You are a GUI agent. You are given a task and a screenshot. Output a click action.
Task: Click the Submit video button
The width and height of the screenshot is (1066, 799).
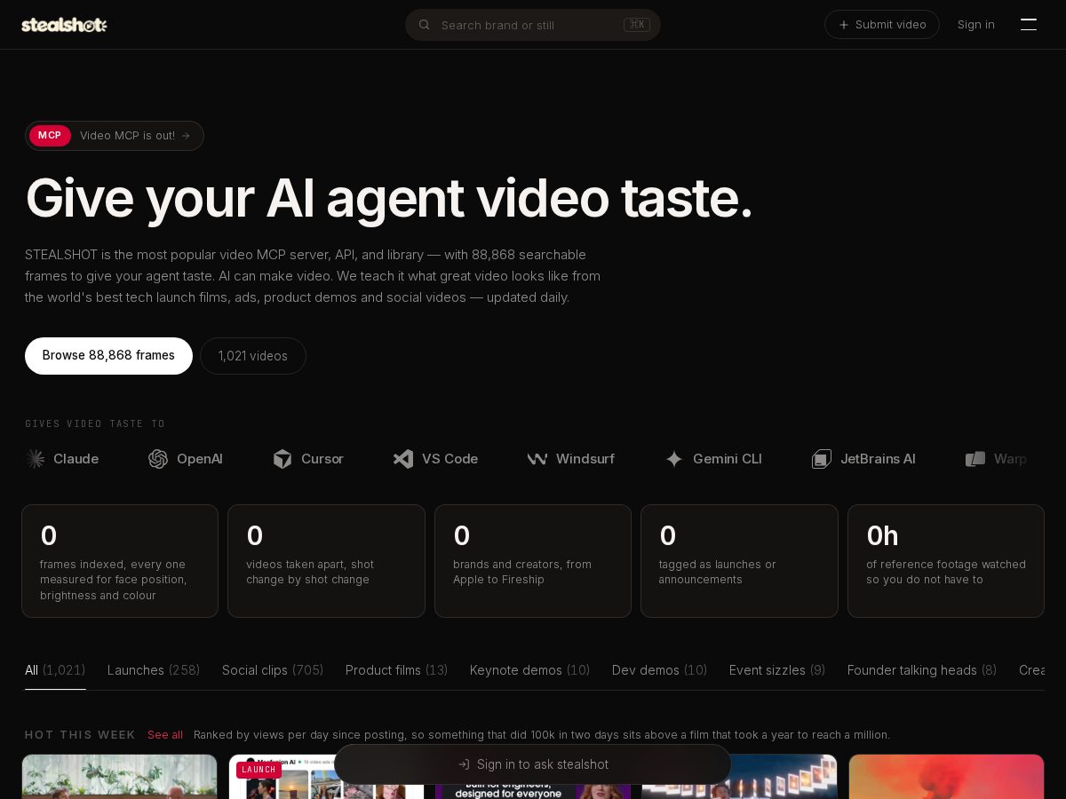pyautogui.click(x=882, y=25)
